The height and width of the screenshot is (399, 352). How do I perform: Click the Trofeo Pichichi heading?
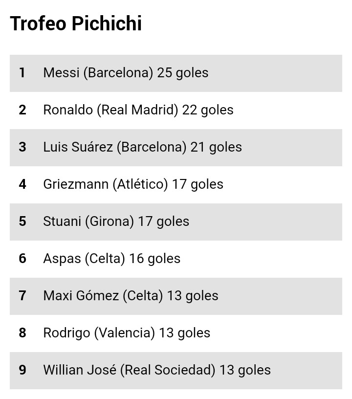click(x=76, y=23)
